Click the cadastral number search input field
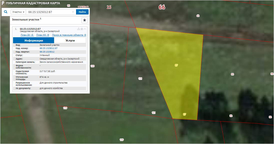Screen dimensions: 274x144 (x=49, y=12)
